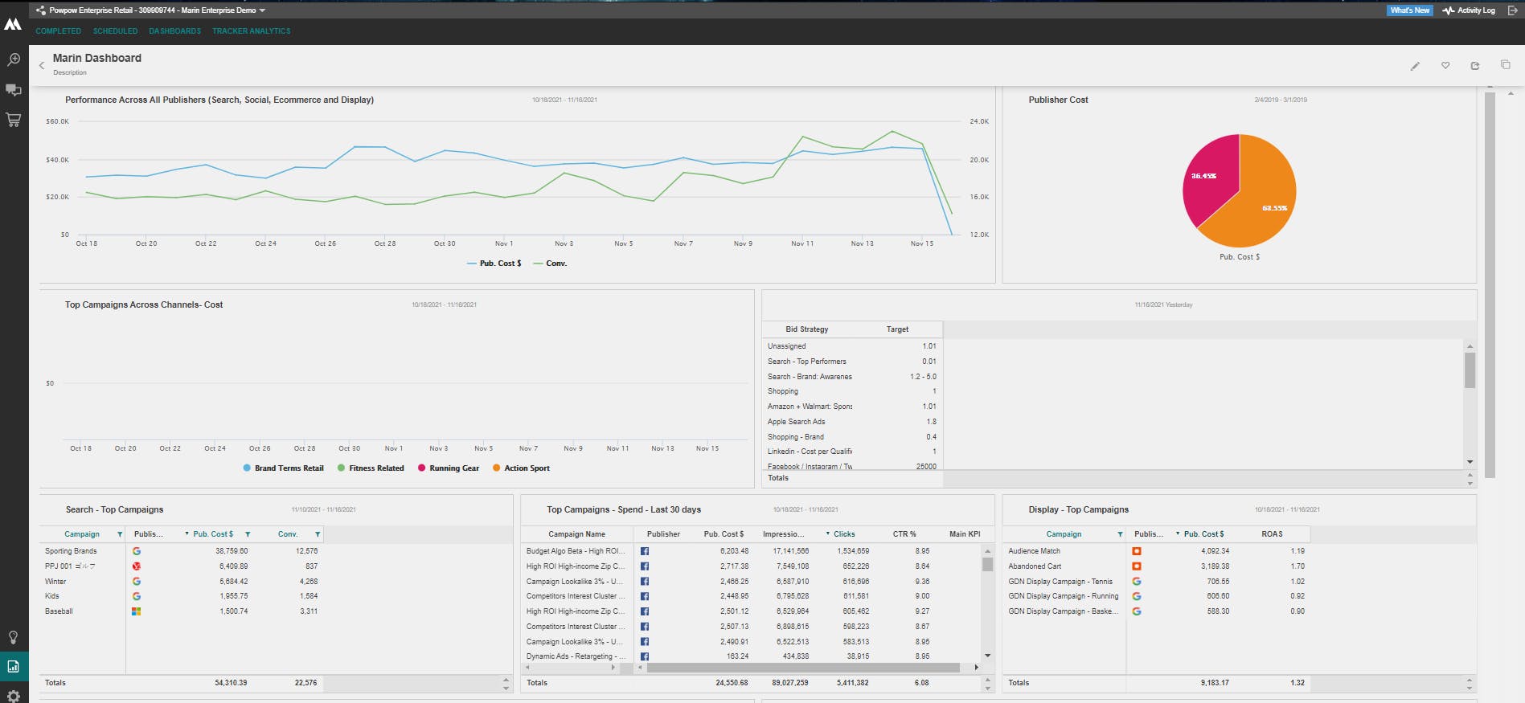Share the dashboard using the export icon

pos(1475,66)
